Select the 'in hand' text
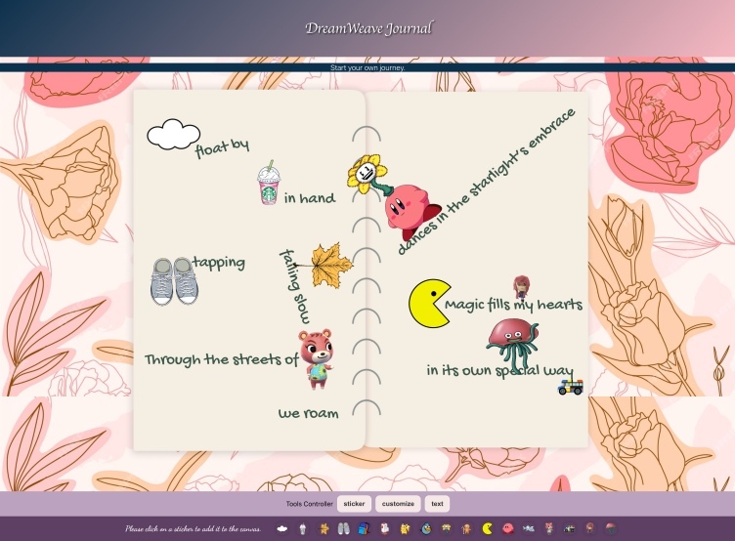Screen dimensions: 735x541 click(310, 197)
